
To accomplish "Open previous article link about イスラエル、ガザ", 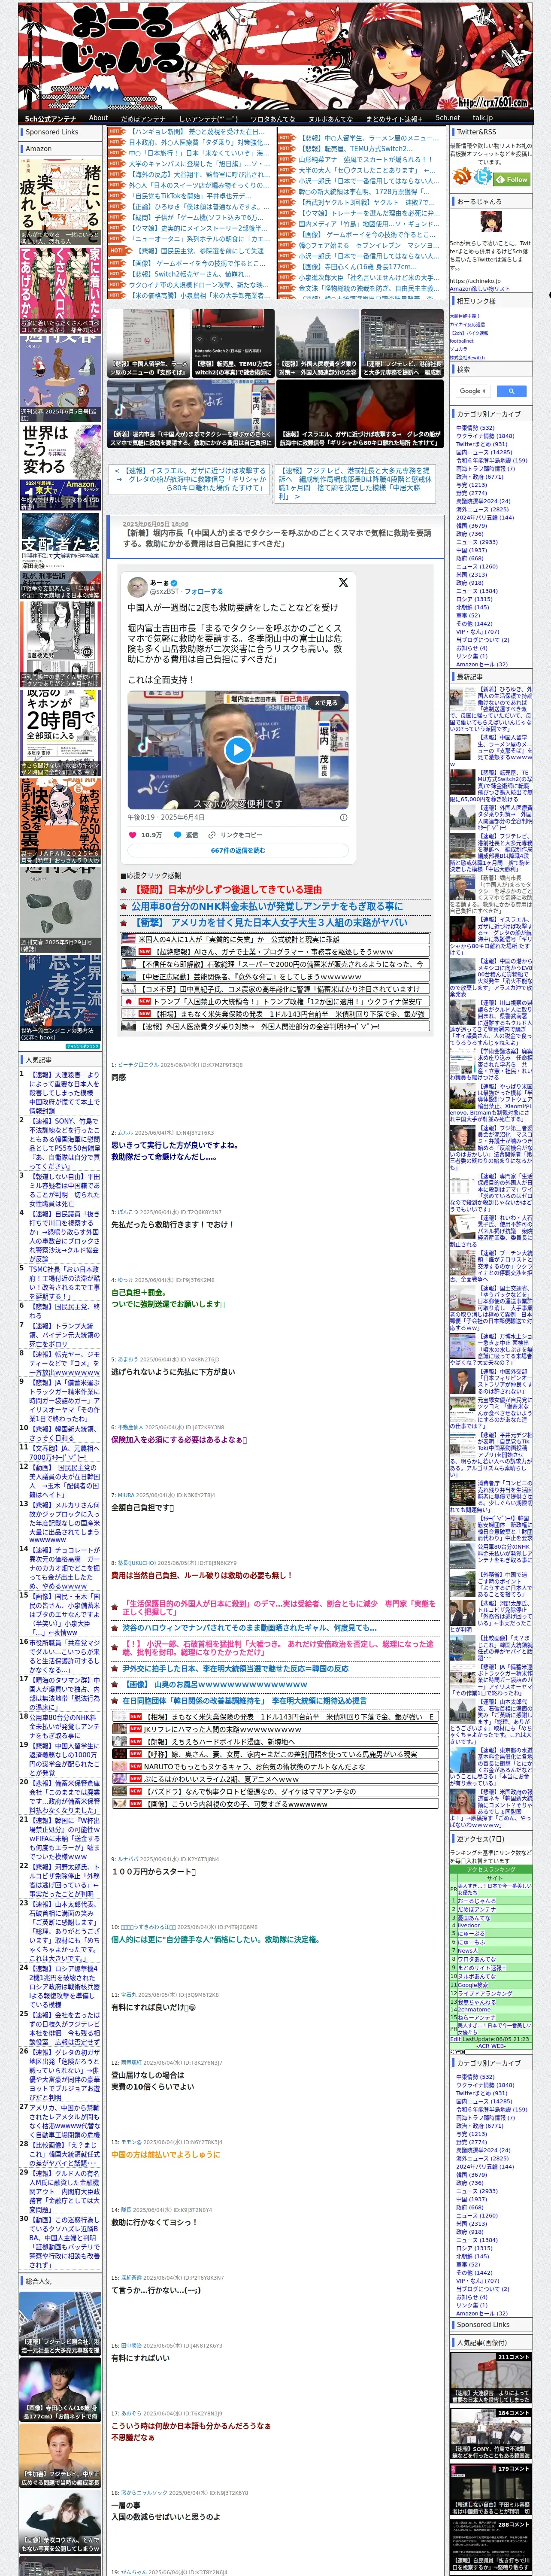I will [188, 479].
